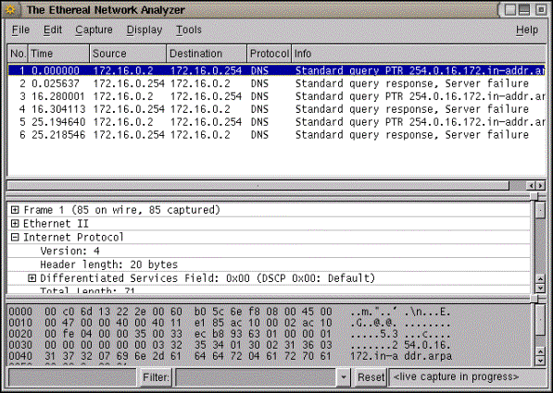Expand the Differentiated Services Field node
The width and height of the screenshot is (553, 393).
(x=32, y=278)
